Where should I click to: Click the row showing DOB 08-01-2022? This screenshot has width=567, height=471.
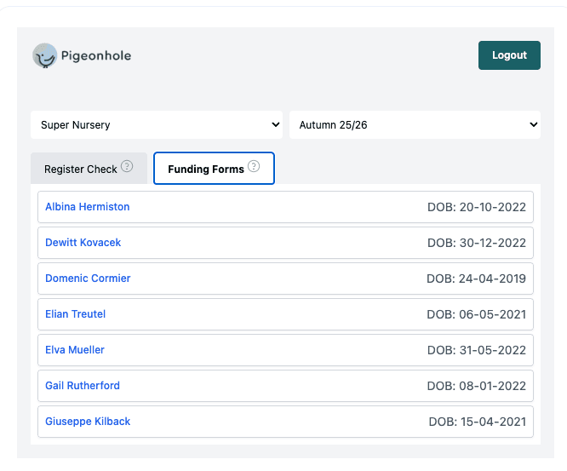tap(476, 386)
